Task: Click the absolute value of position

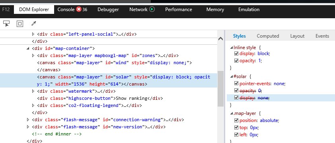Action: click(269, 120)
